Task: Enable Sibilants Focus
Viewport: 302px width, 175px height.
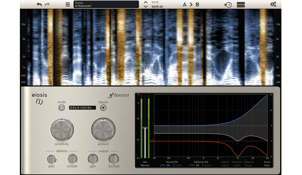Action: (249, 164)
